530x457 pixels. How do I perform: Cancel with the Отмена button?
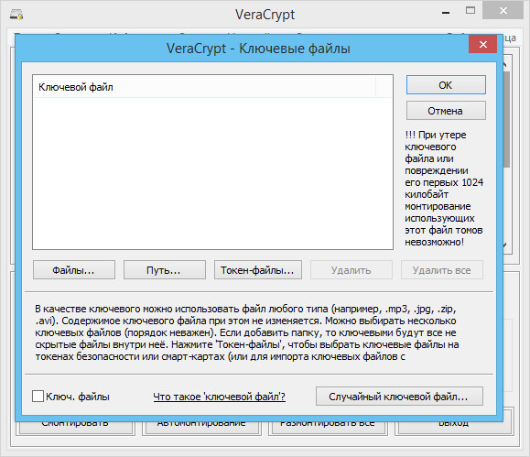coord(446,111)
